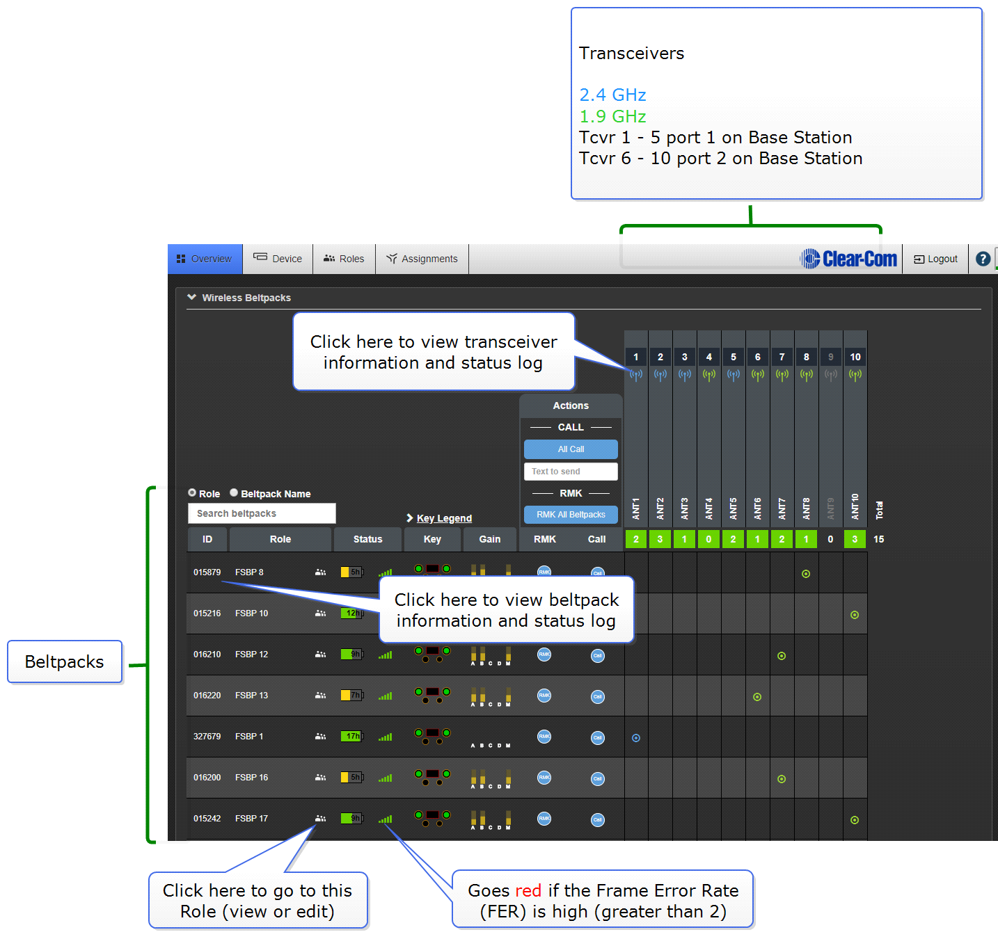
Task: Click beltpack ID 015879
Action: 207,572
